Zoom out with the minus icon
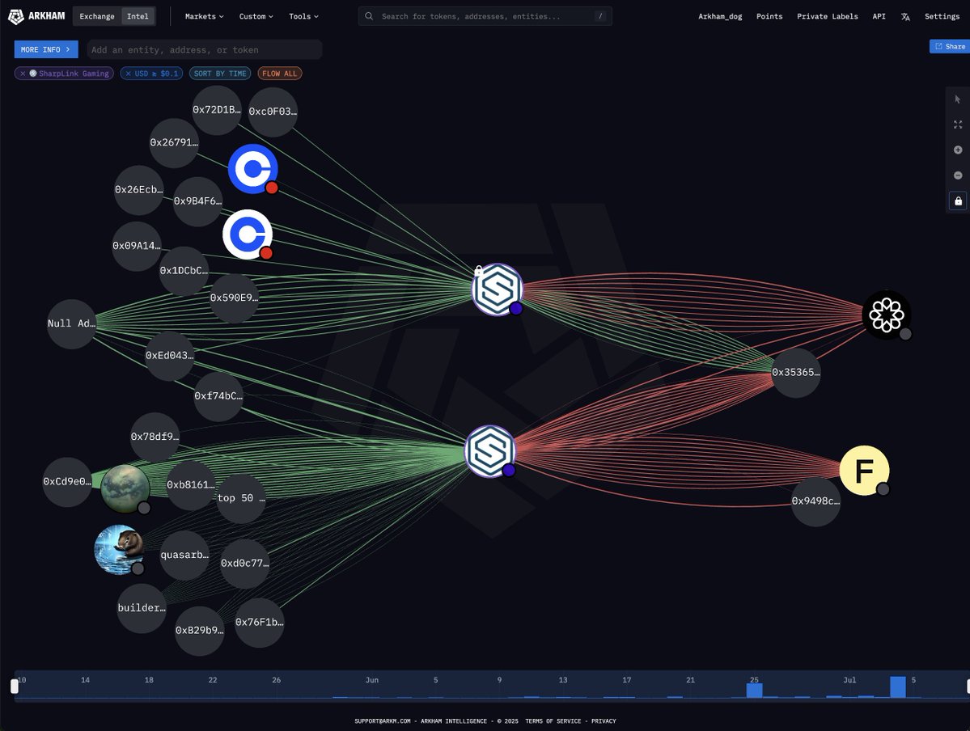 coord(958,175)
